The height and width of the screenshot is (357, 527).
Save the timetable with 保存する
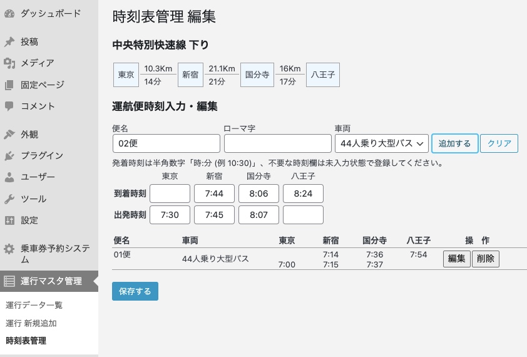[135, 291]
